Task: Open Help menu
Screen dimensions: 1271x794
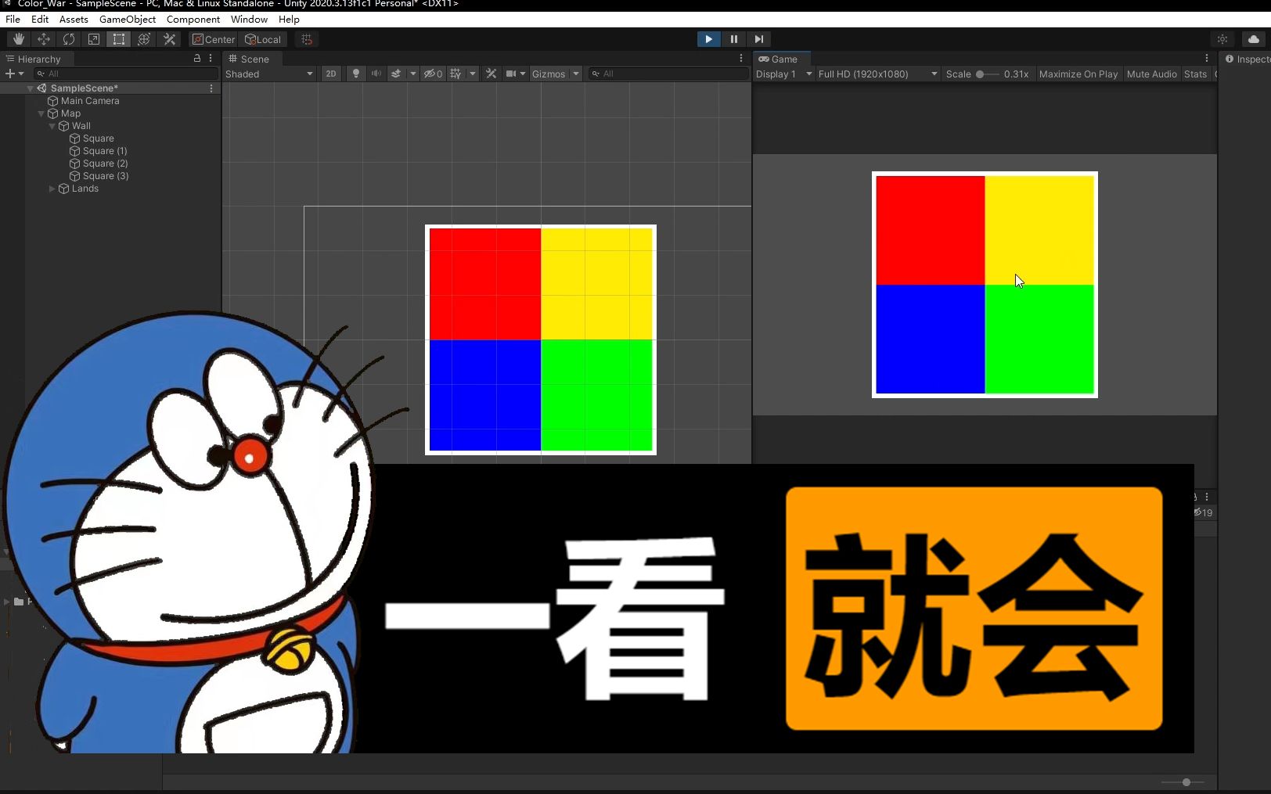Action: [289, 19]
